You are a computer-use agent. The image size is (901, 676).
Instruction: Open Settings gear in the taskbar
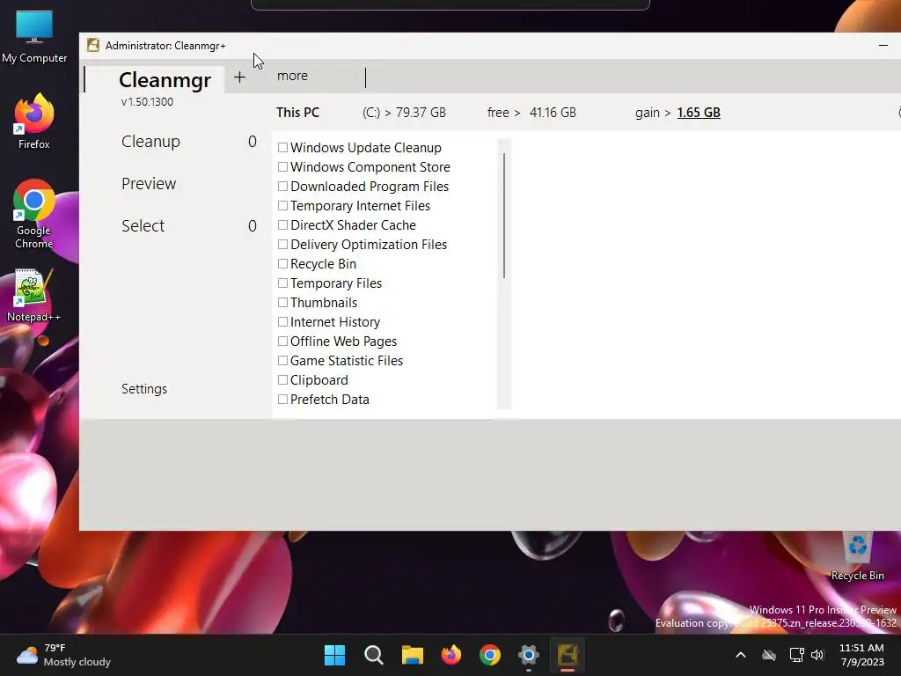(529, 655)
